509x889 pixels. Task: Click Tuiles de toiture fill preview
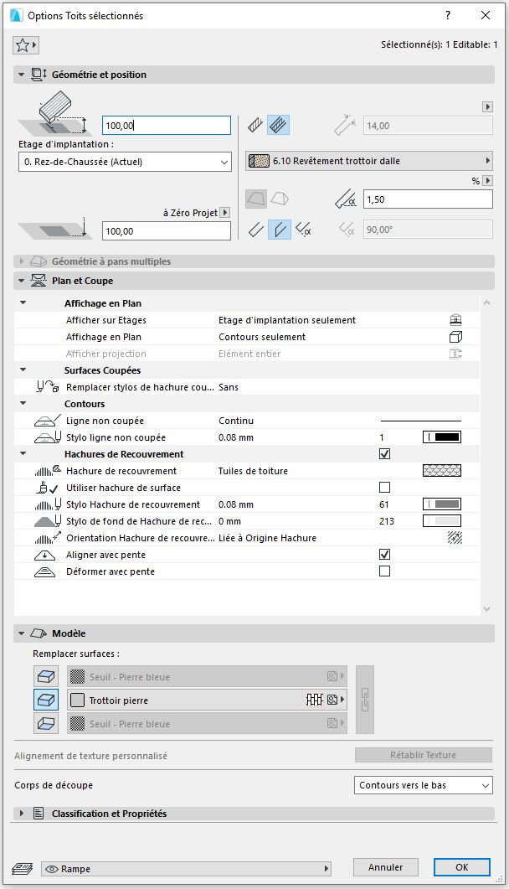[442, 471]
